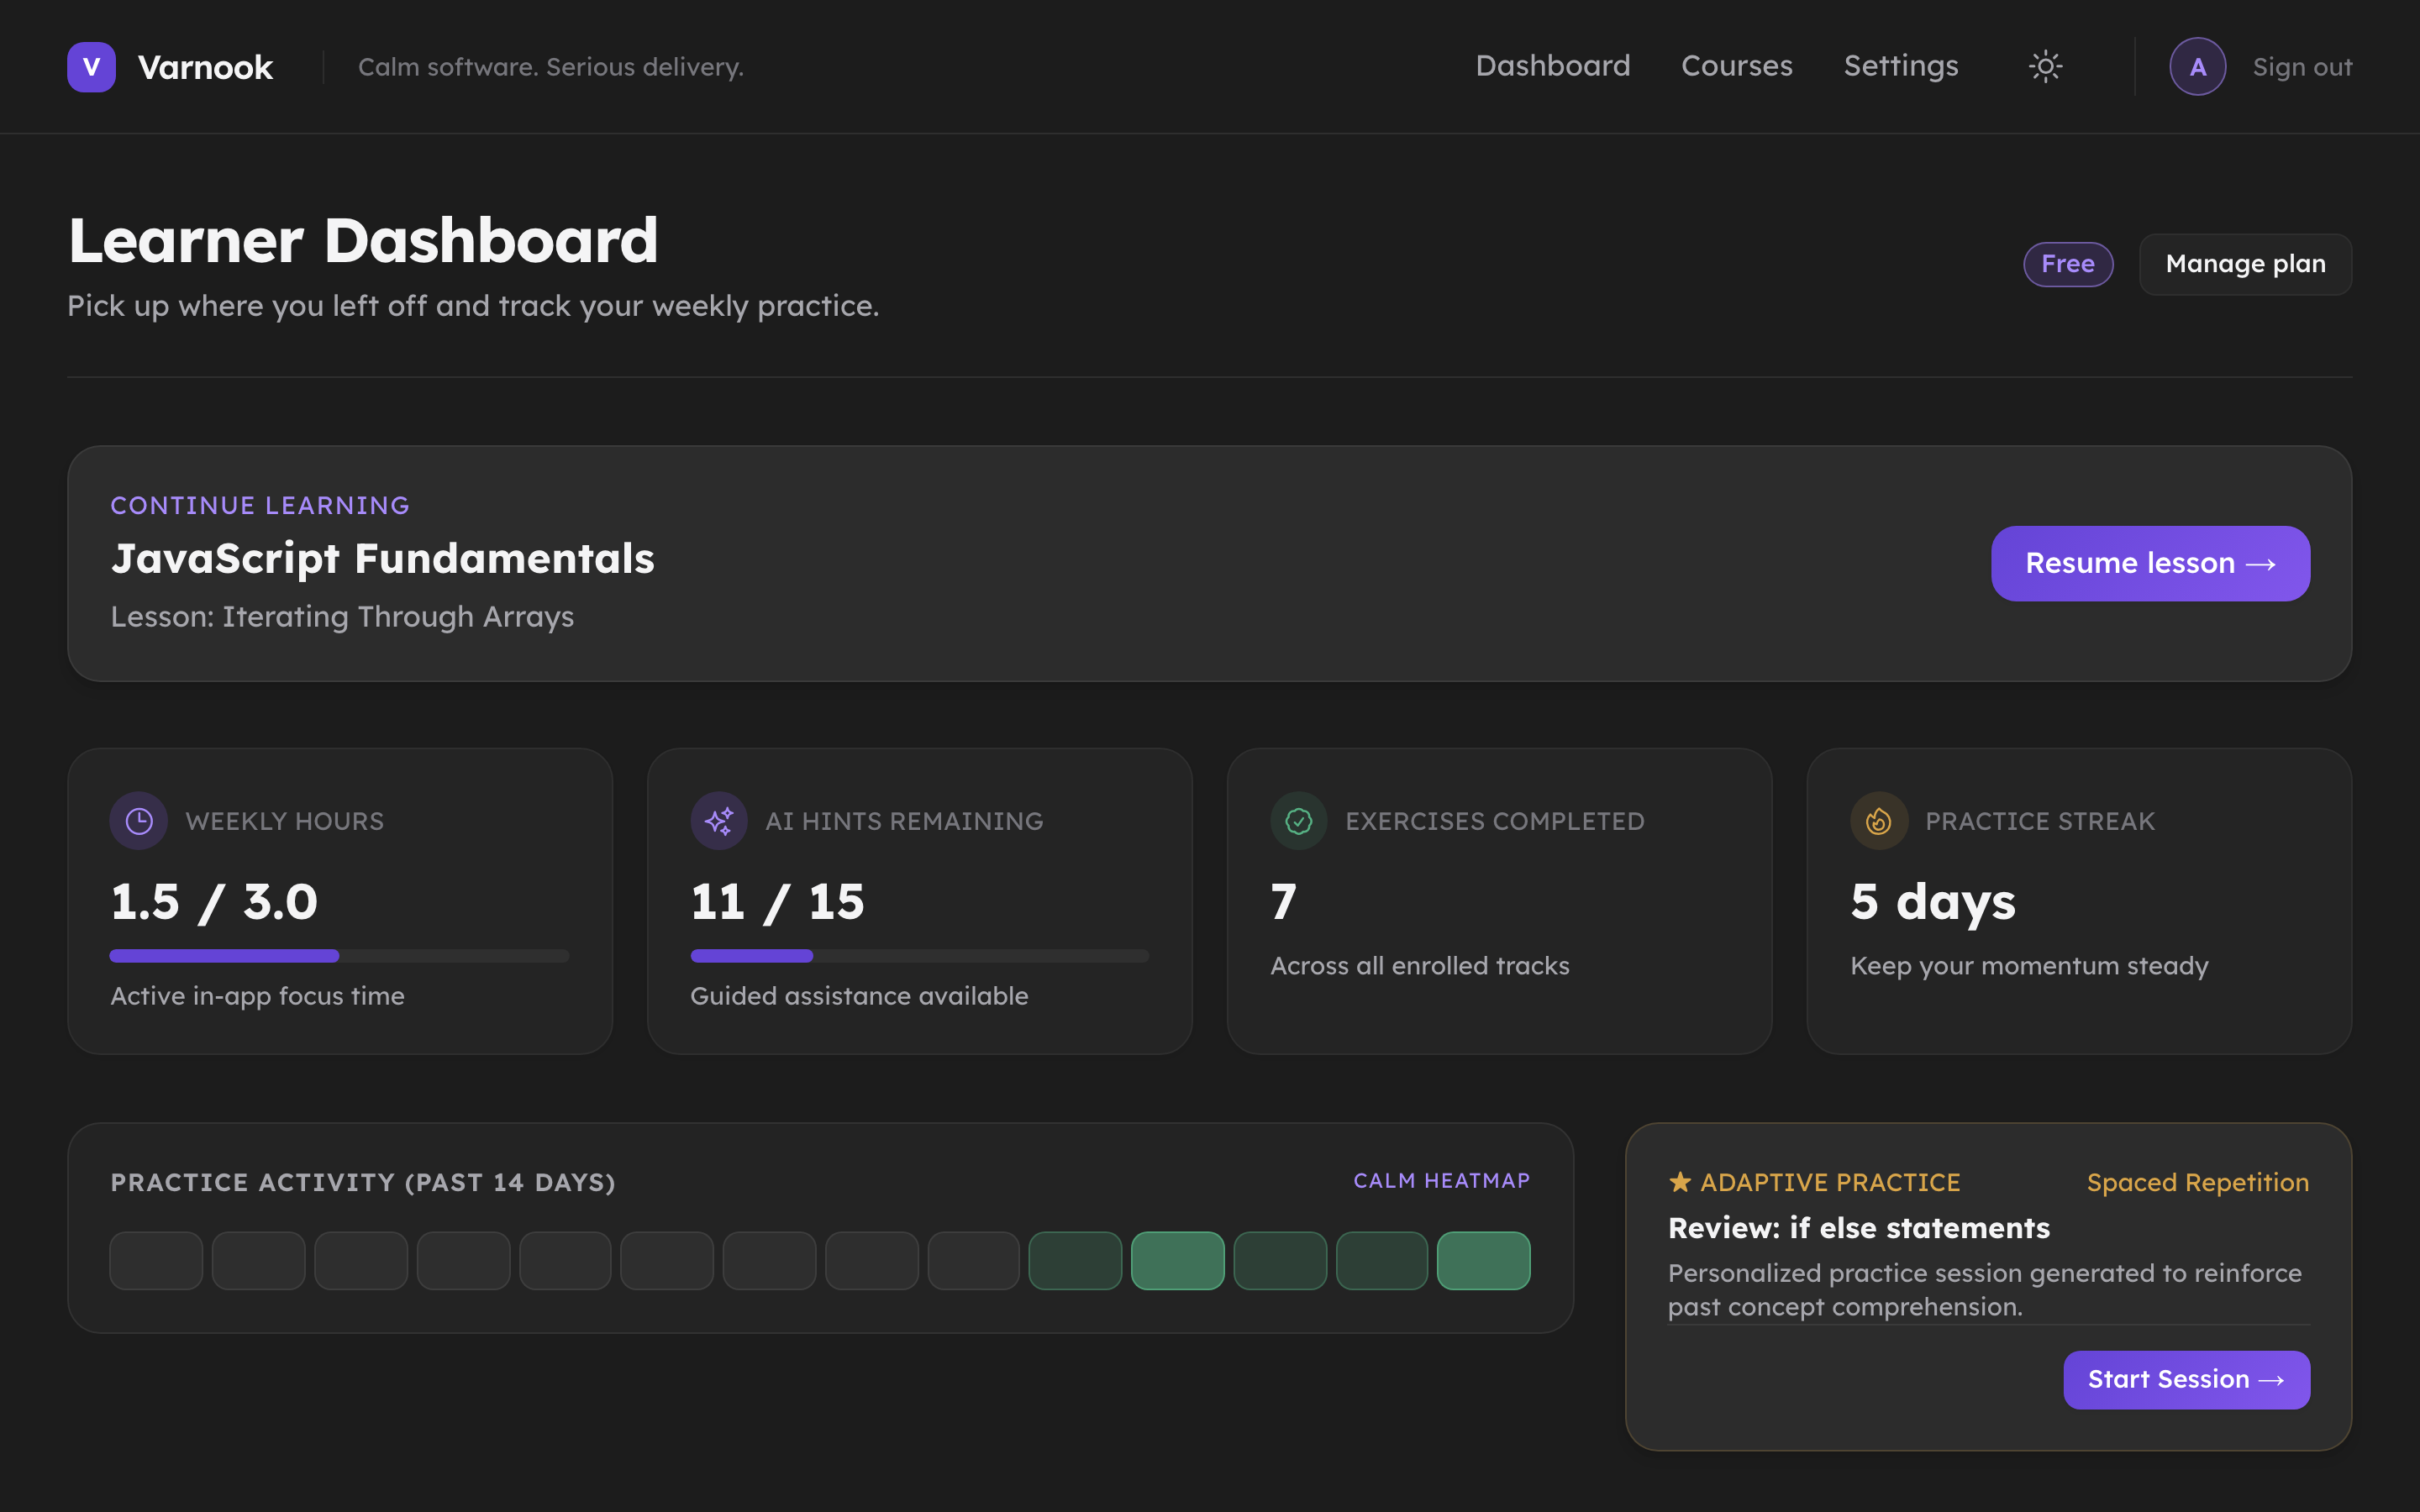Open the Dashboard nav item

tap(1553, 66)
